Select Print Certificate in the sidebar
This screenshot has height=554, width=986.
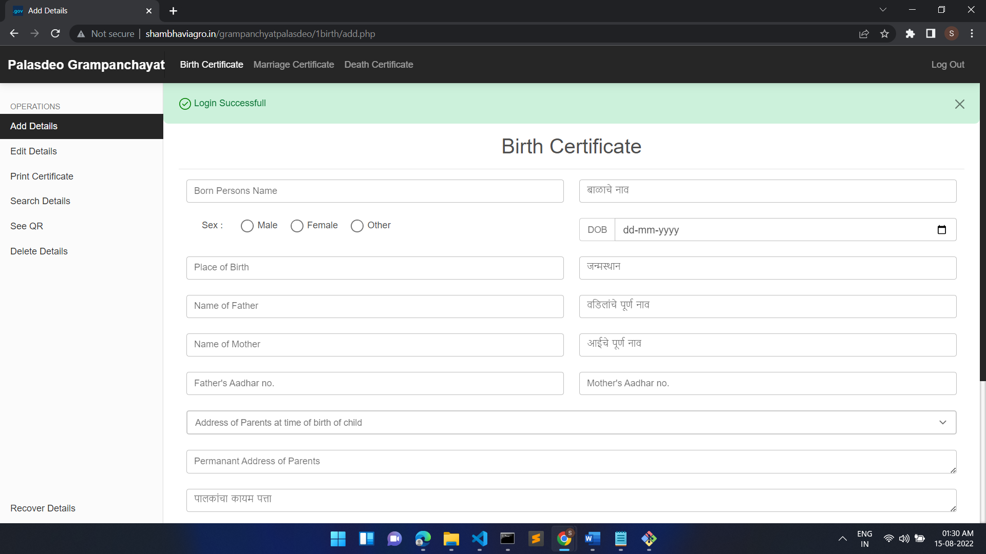(42, 176)
